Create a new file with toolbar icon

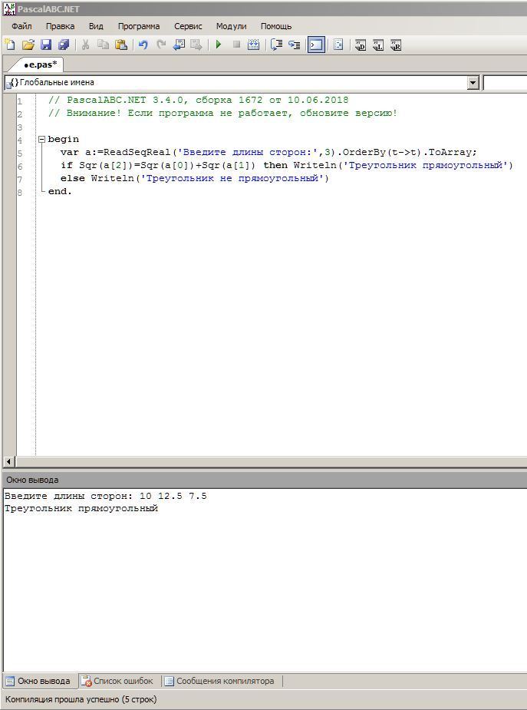tap(9, 45)
